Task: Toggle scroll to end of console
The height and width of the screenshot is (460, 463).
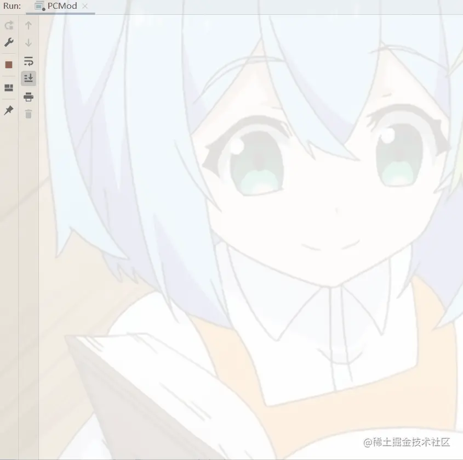Action: [28, 78]
